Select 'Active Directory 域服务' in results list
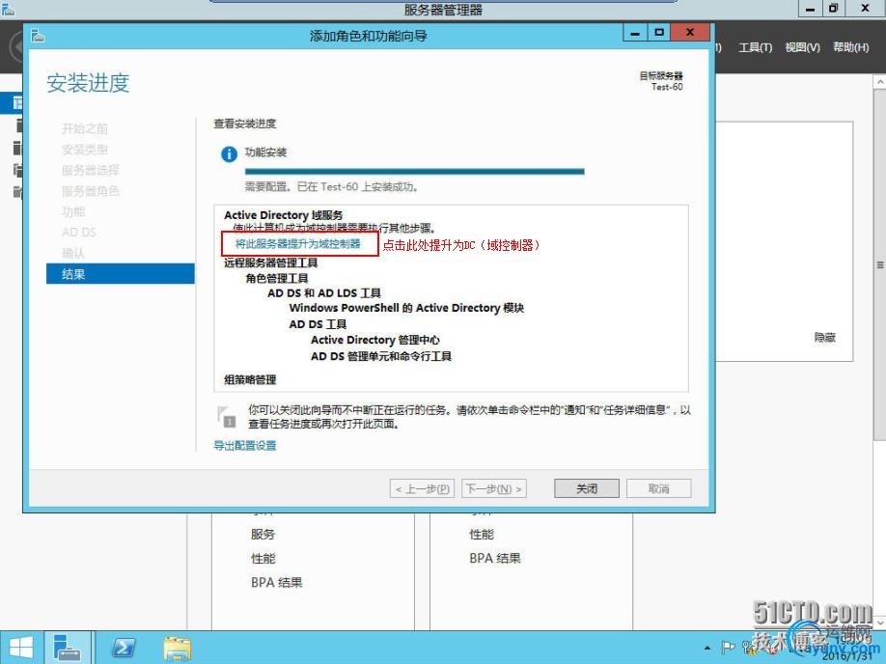Viewport: 886px width, 664px height. coord(283,215)
